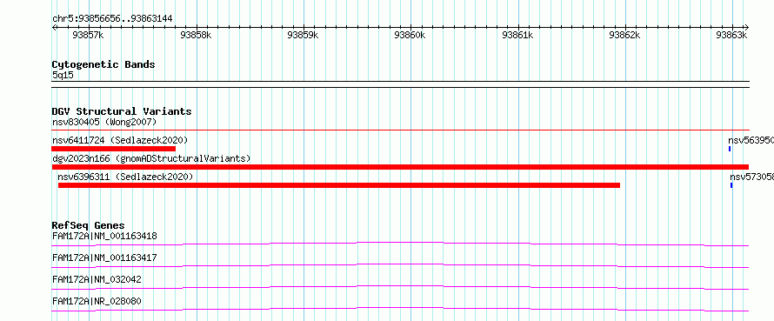This screenshot has width=774, height=321.
Task: Click the nsv57305 label at right edge
Action: coord(751,177)
